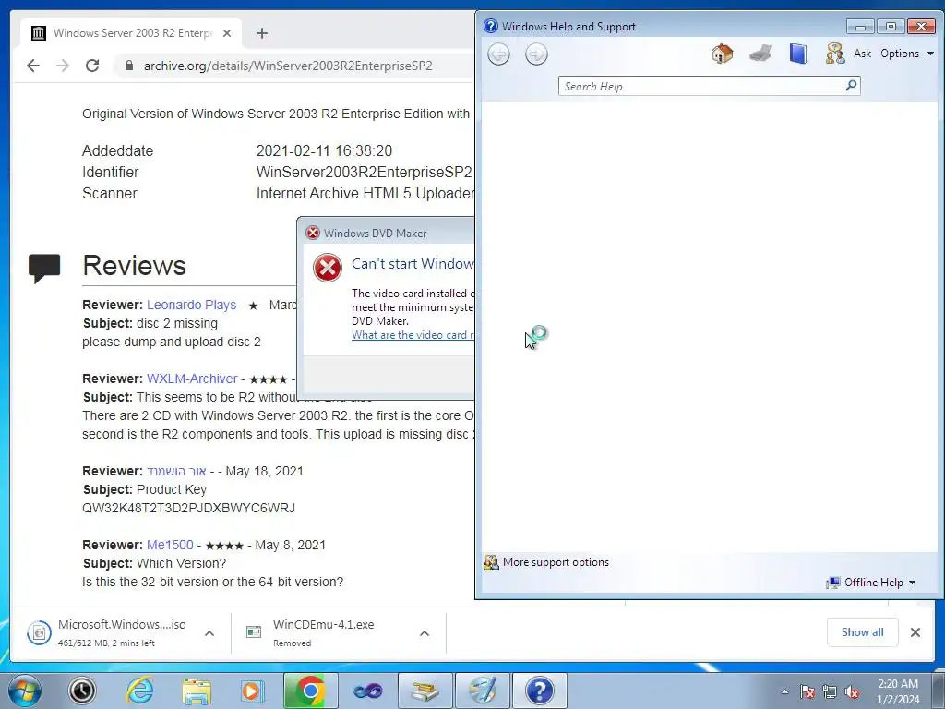Minimize the Windows Help and Support window
This screenshot has width=945, height=709.
point(860,27)
